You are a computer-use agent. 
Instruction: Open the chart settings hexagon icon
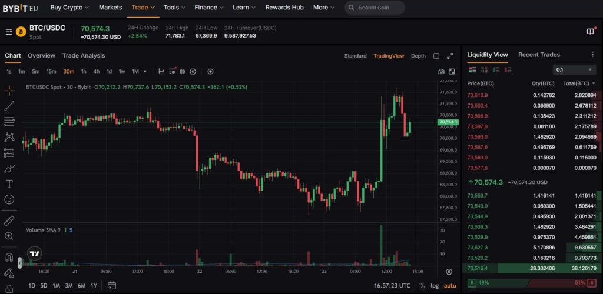click(193, 71)
